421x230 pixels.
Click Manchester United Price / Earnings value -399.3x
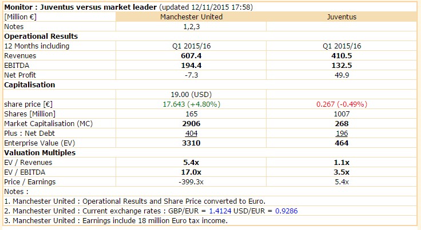click(x=191, y=181)
